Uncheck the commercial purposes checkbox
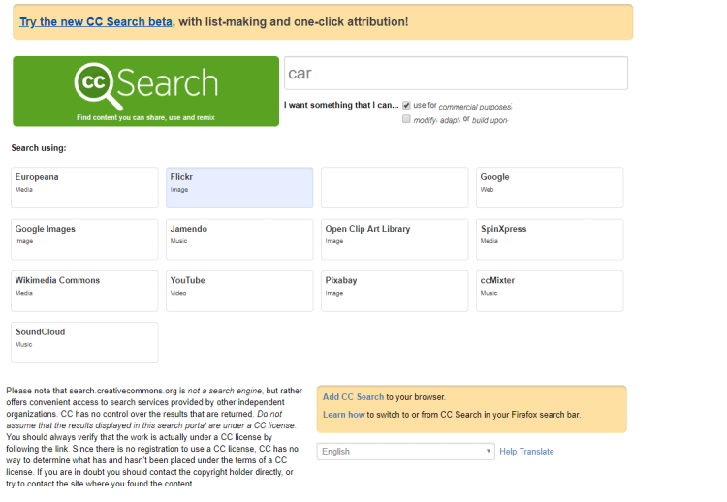 click(x=407, y=105)
